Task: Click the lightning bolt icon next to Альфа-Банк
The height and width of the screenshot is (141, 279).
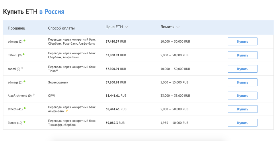Action: (x=67, y=111)
